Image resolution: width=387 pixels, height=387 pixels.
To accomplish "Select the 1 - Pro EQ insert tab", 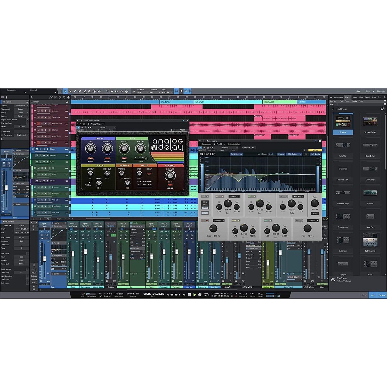I will (x=82, y=124).
